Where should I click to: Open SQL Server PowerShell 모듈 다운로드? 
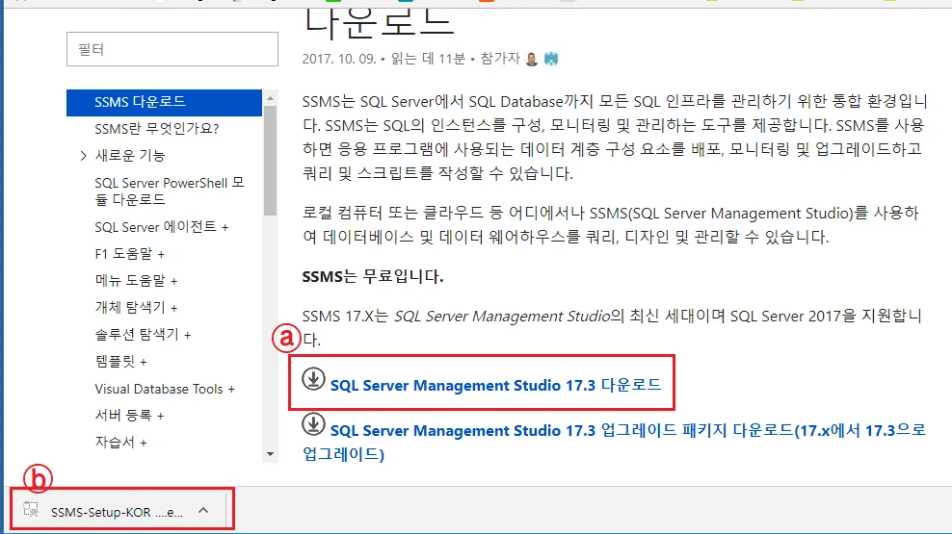169,191
